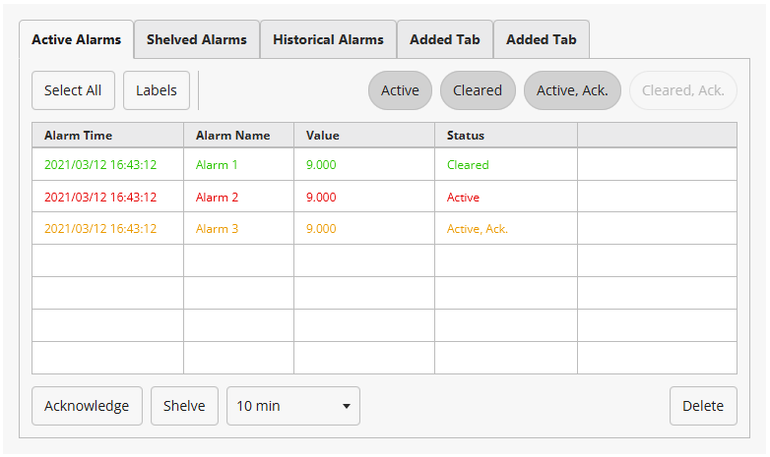Acknowledge the selected alarm
This screenshot has height=457, width=770.
(x=87, y=406)
